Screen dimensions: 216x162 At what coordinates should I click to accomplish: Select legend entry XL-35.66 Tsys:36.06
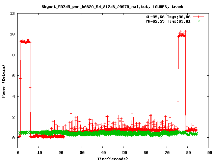(168, 17)
